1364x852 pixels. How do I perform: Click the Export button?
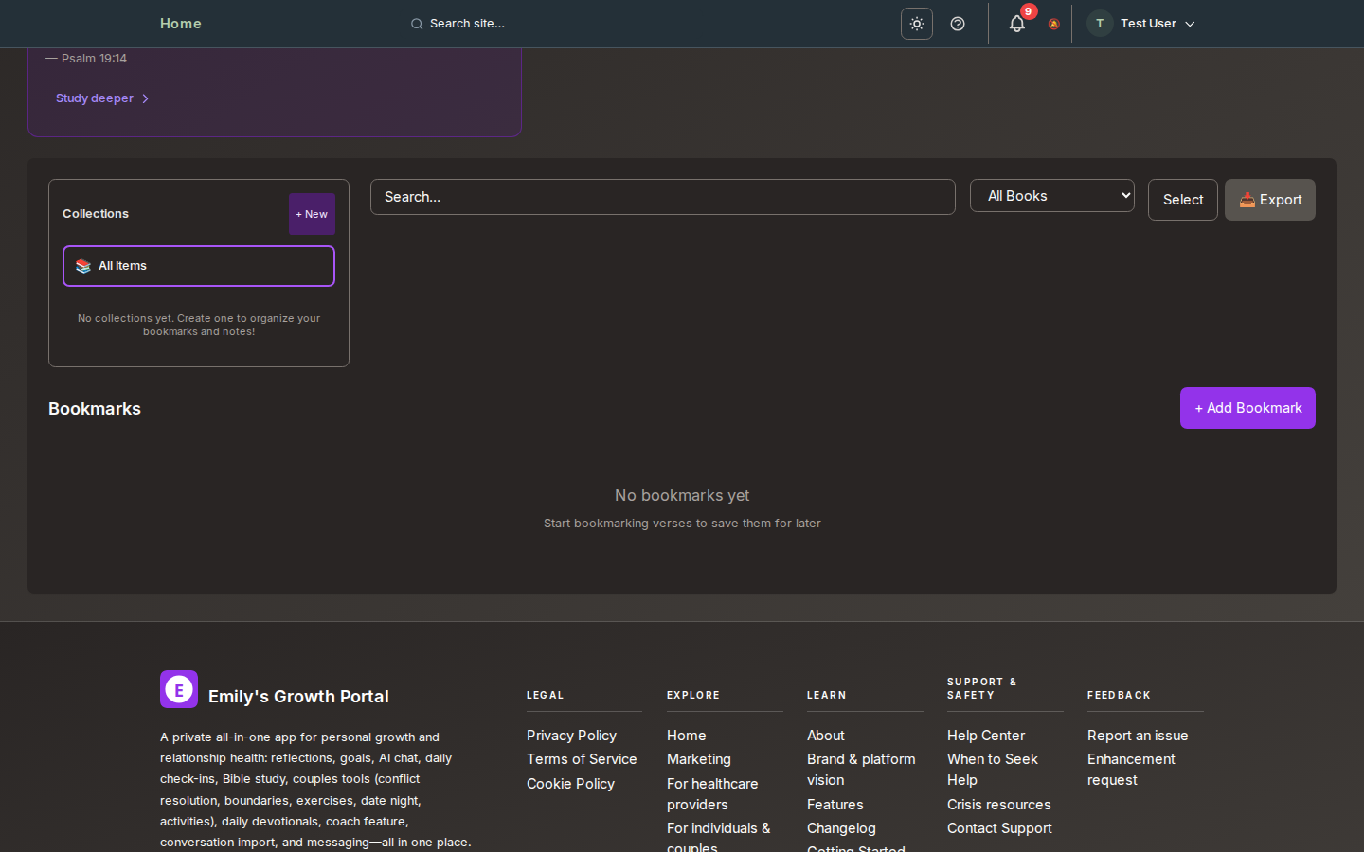pos(1269,200)
